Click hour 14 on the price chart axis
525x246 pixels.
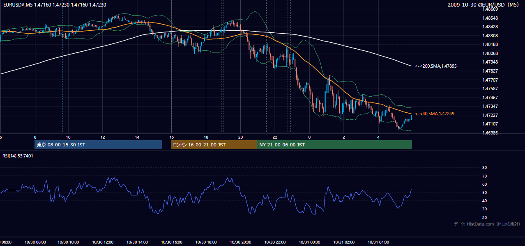[137, 137]
